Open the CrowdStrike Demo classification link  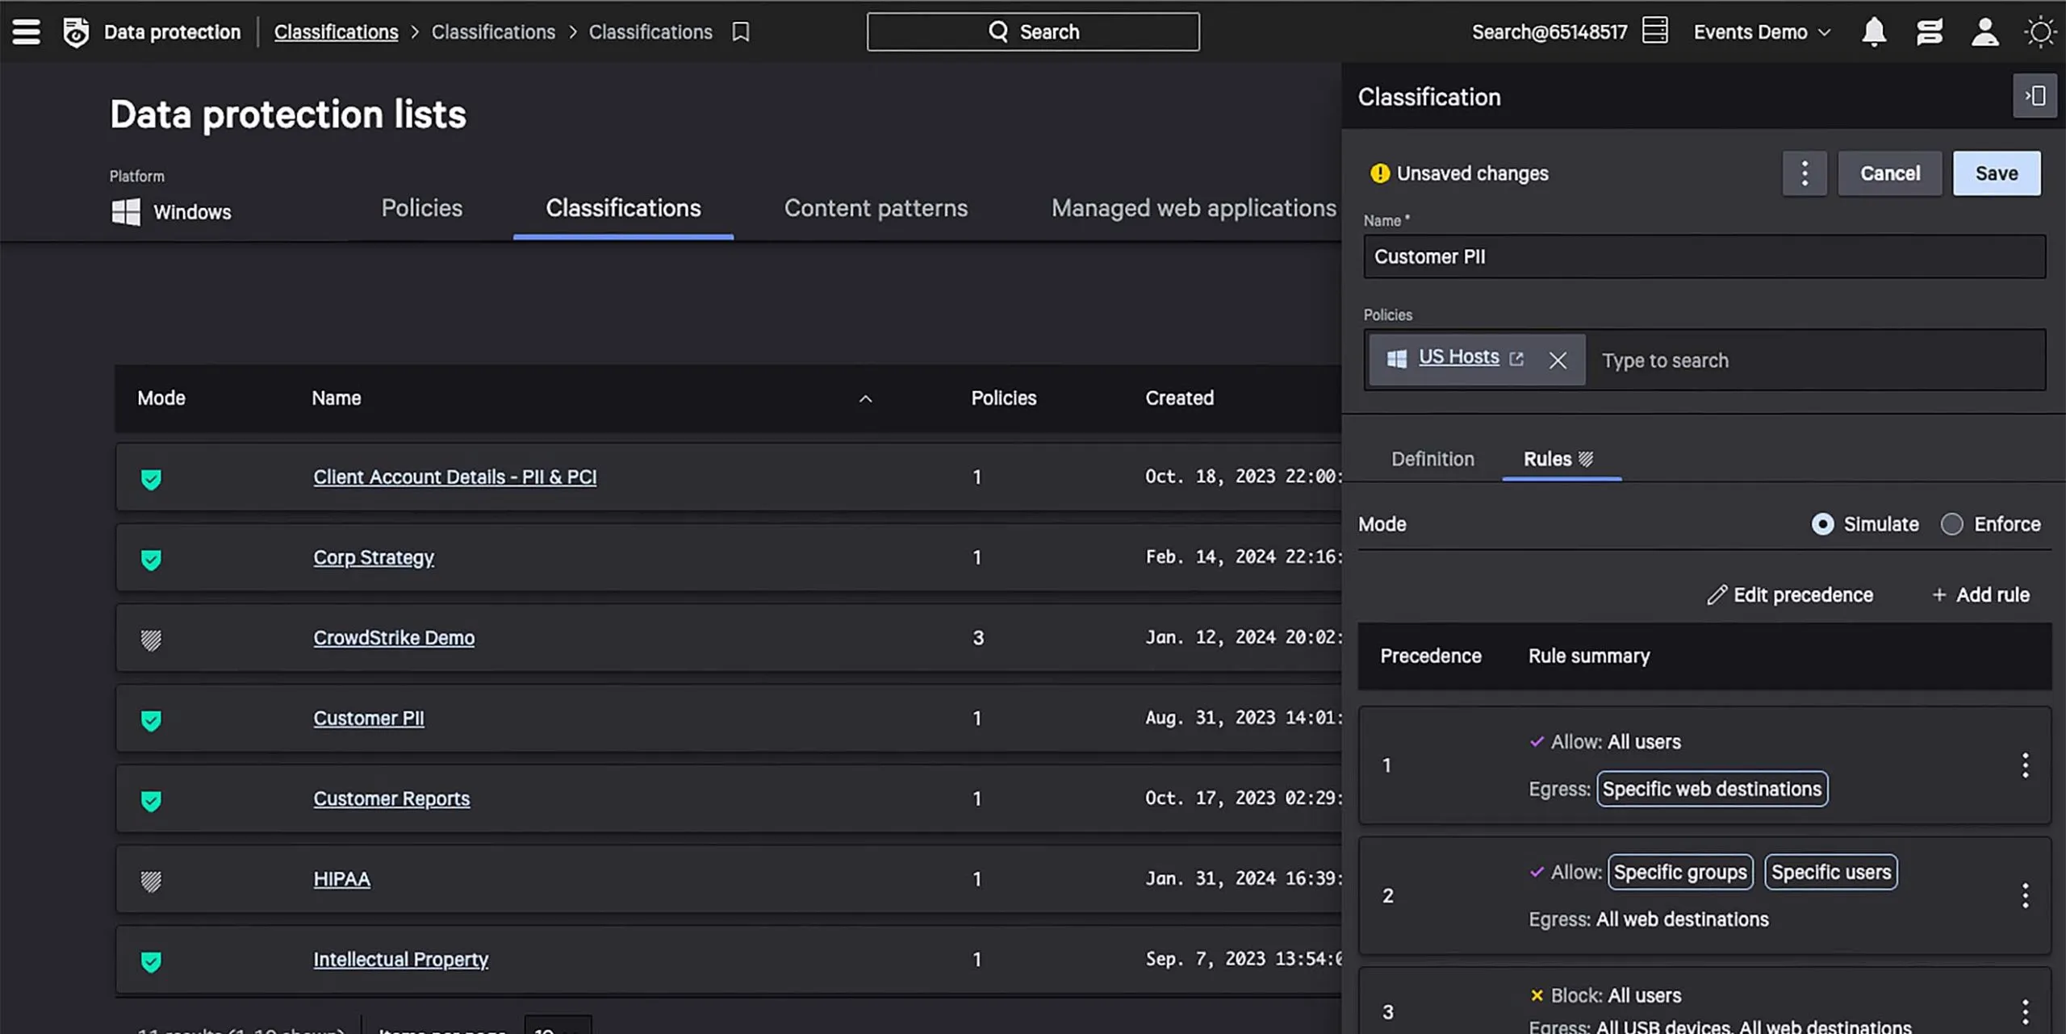(x=394, y=637)
